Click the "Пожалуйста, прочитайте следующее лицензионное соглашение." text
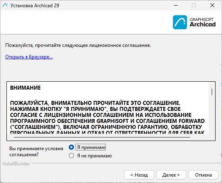The width and height of the screenshot is (222, 183). pyautogui.click(x=78, y=45)
